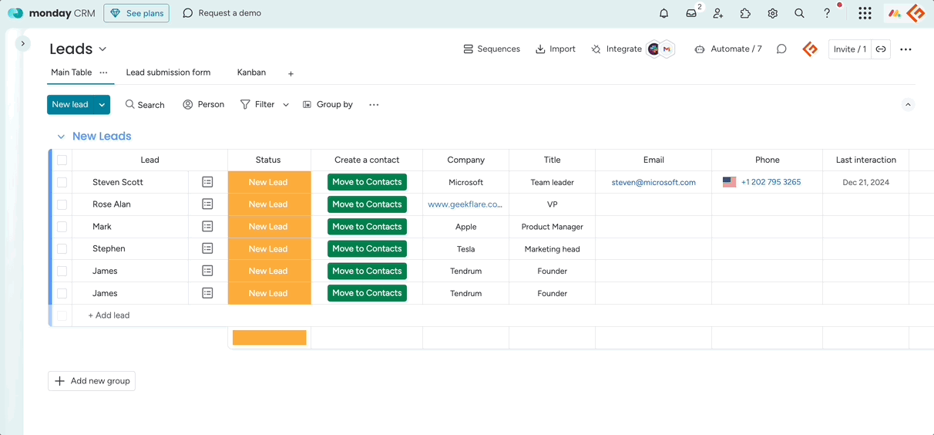934x435 pixels.
Task: Open the search everything magnifier
Action: pyautogui.click(x=799, y=13)
